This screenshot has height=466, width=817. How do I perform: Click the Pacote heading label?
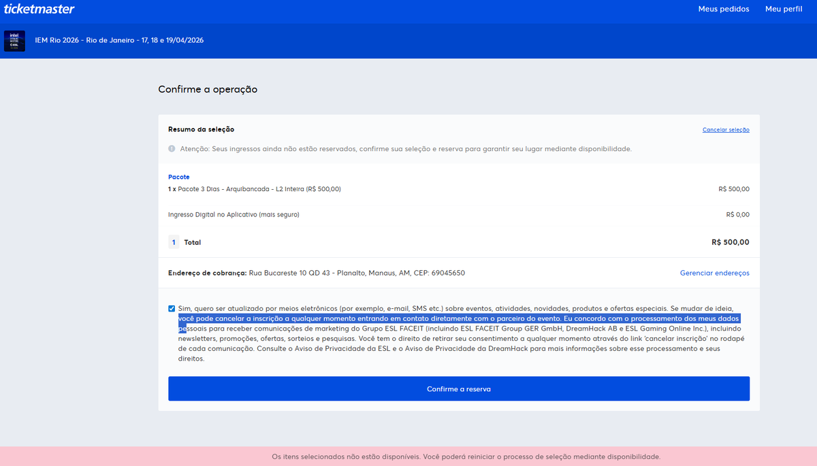pos(179,177)
